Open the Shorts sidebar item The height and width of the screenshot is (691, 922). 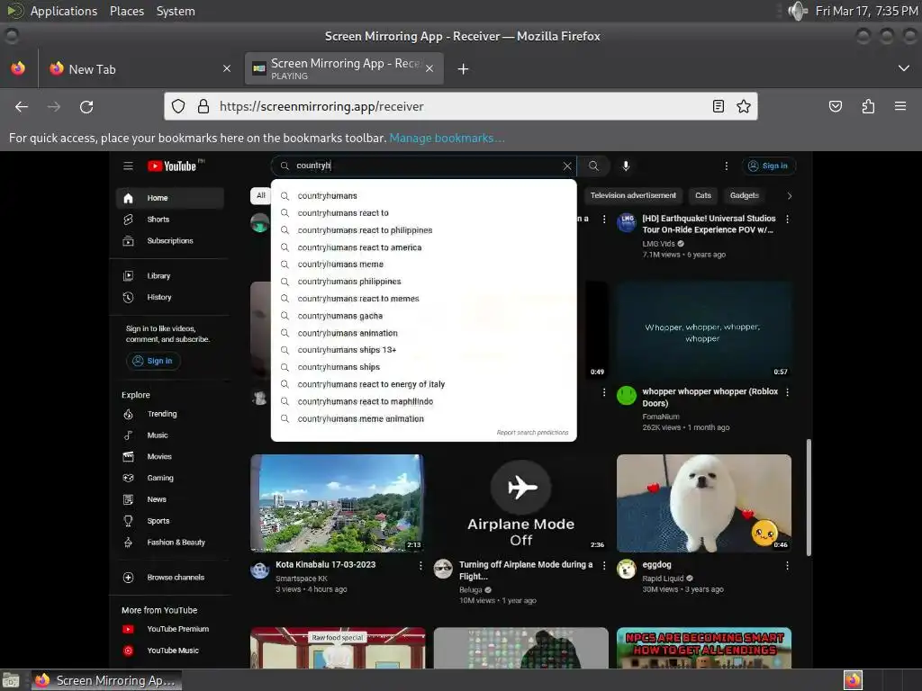[x=170, y=220]
